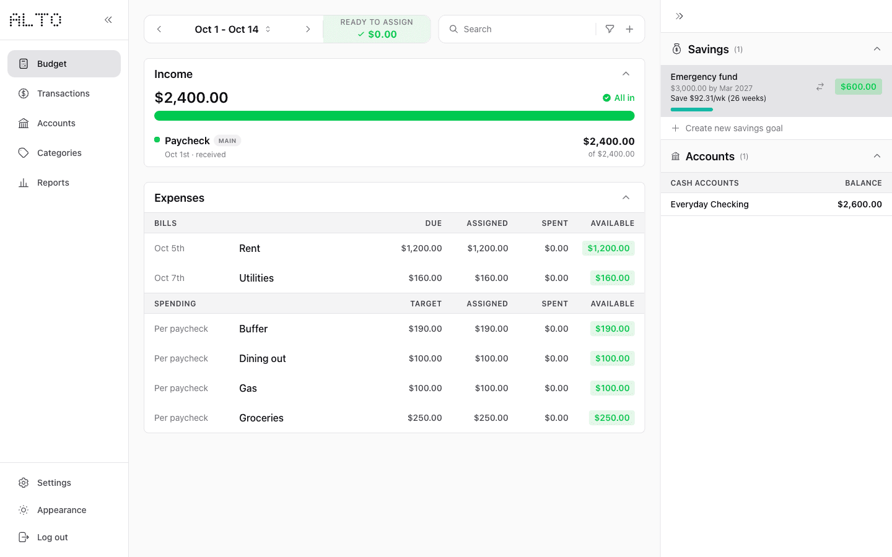Collapse the left sidebar with double chevron
892x557 pixels.
pos(108,20)
